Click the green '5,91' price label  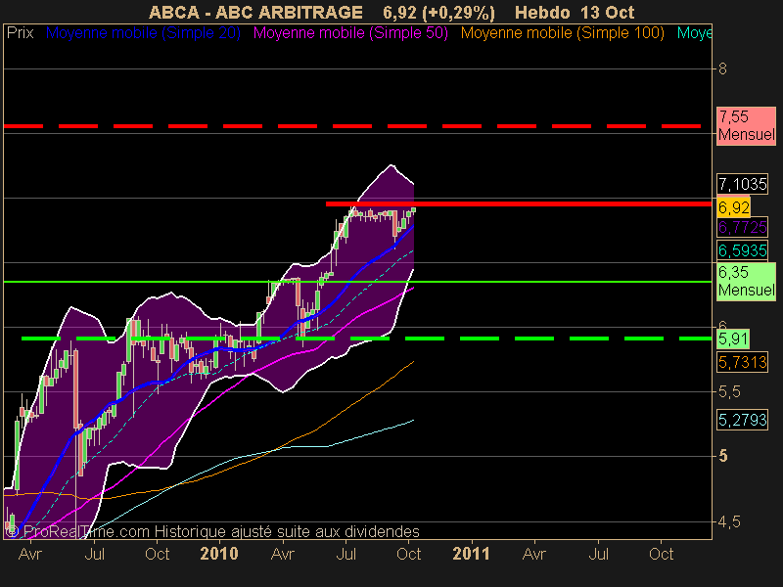[x=733, y=339]
